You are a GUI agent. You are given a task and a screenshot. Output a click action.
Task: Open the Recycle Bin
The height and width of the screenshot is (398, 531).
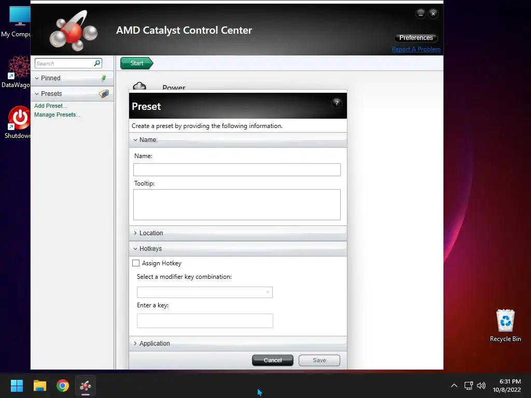tap(505, 325)
